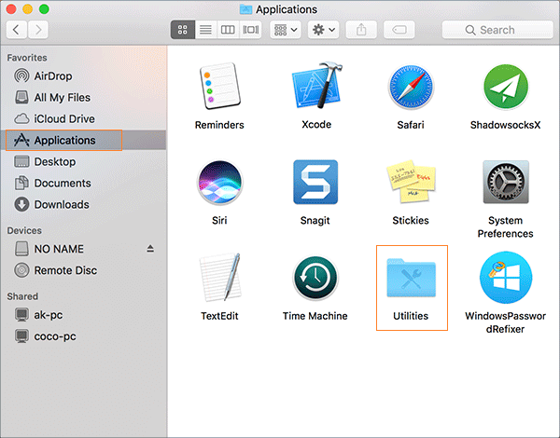Click the TextEdit app icon

(220, 277)
